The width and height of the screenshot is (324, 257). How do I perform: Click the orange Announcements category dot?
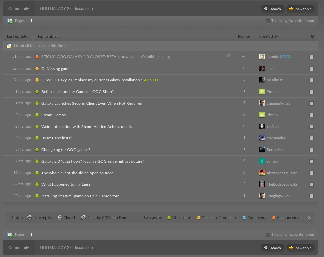[274, 218]
